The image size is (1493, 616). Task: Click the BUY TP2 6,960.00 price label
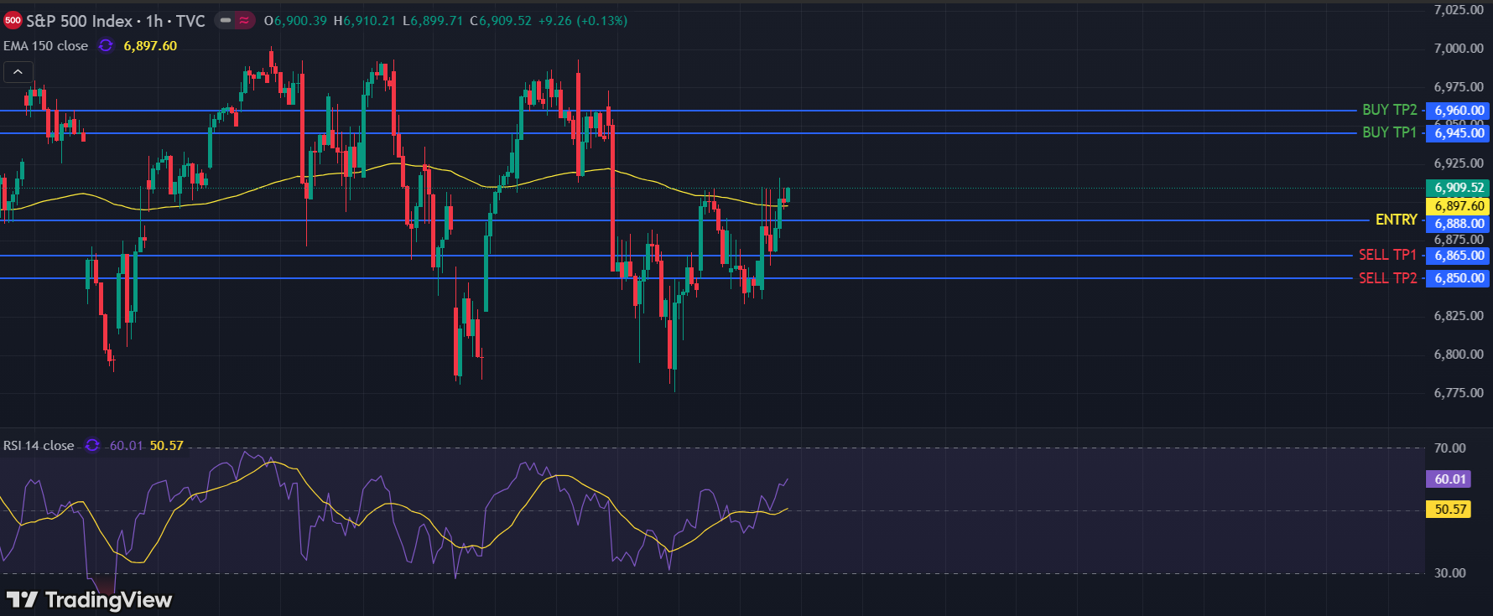click(x=1459, y=111)
